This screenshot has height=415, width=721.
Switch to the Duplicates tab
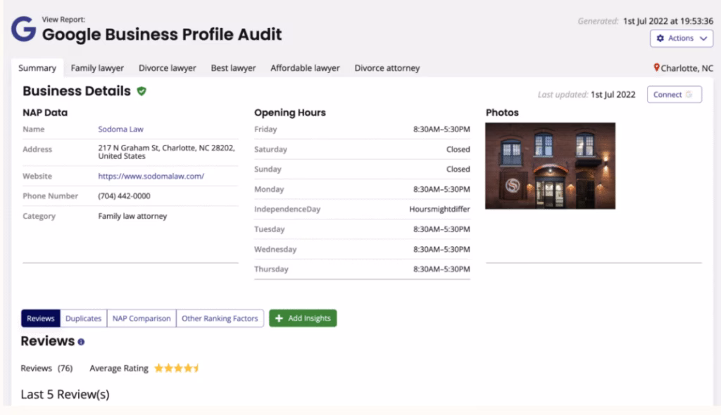tap(83, 318)
